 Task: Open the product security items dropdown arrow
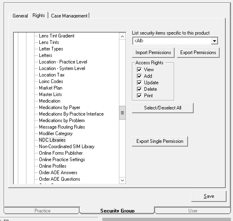(x=214, y=41)
